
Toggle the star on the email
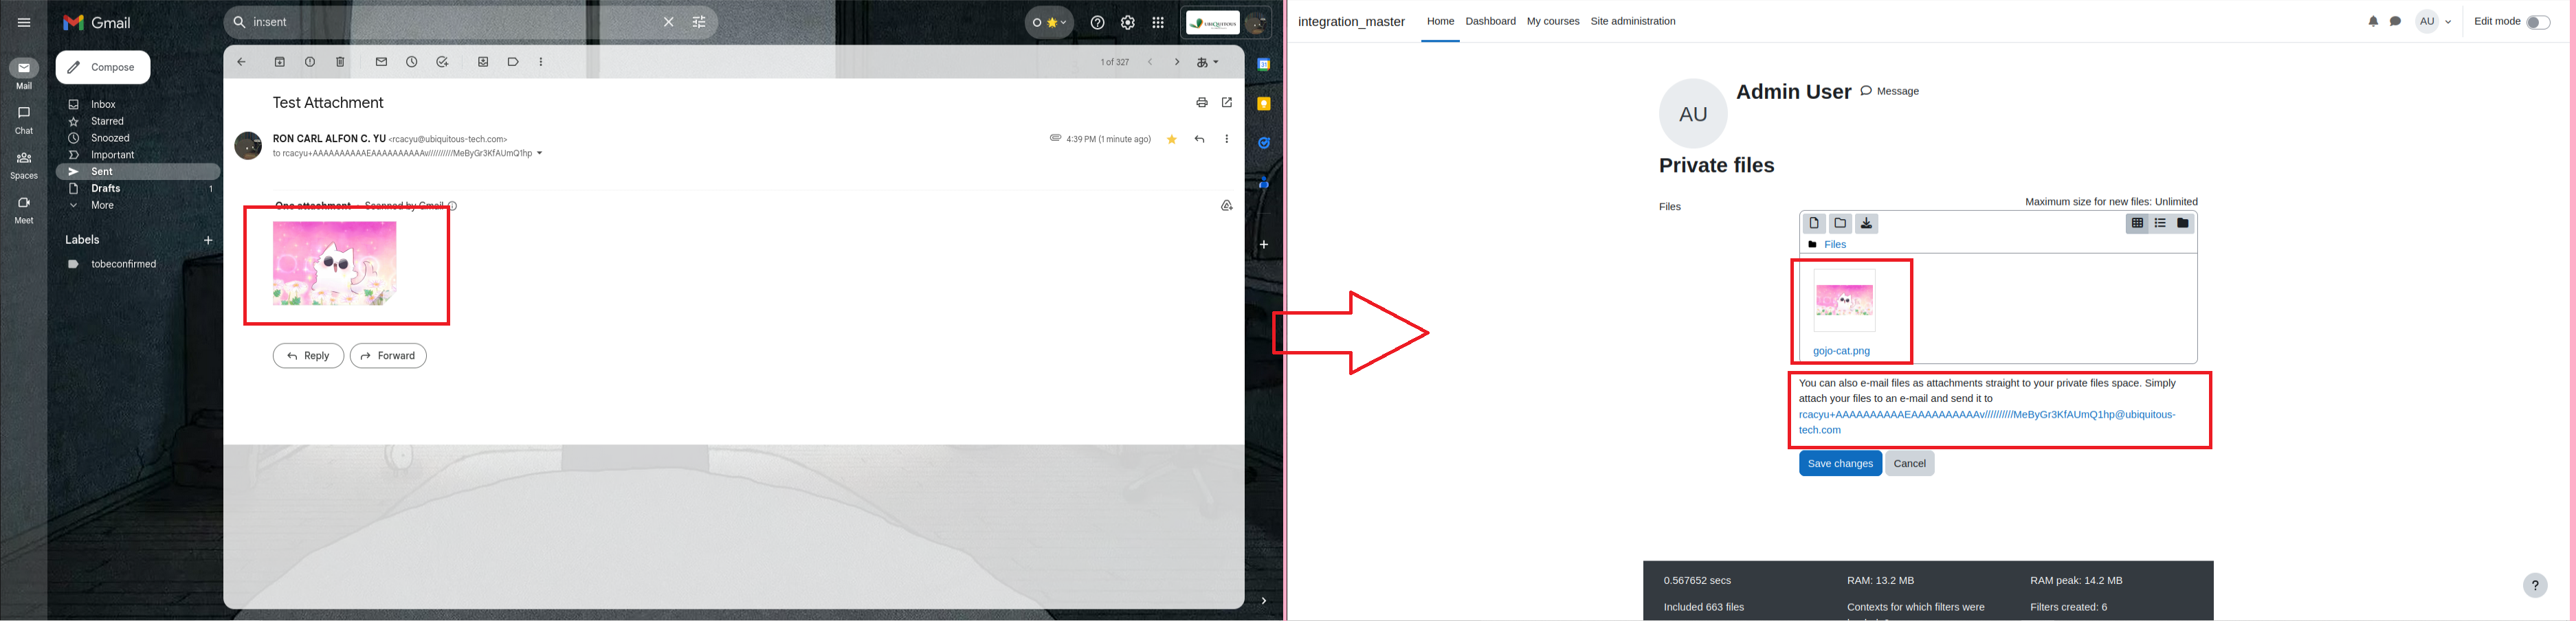click(1172, 139)
